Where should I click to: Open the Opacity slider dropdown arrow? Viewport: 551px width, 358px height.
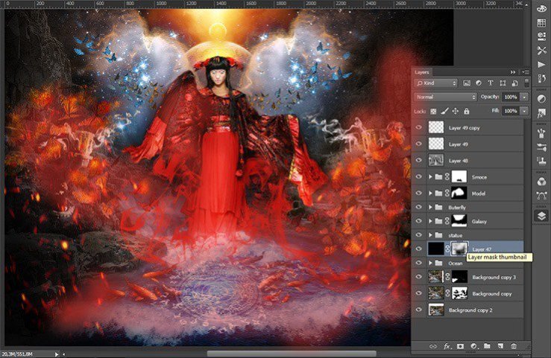pyautogui.click(x=524, y=97)
